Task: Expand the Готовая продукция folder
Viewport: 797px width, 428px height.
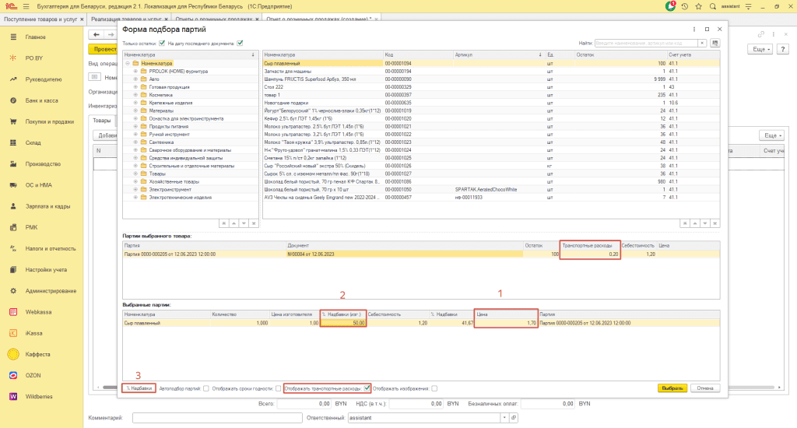Action: (135, 87)
